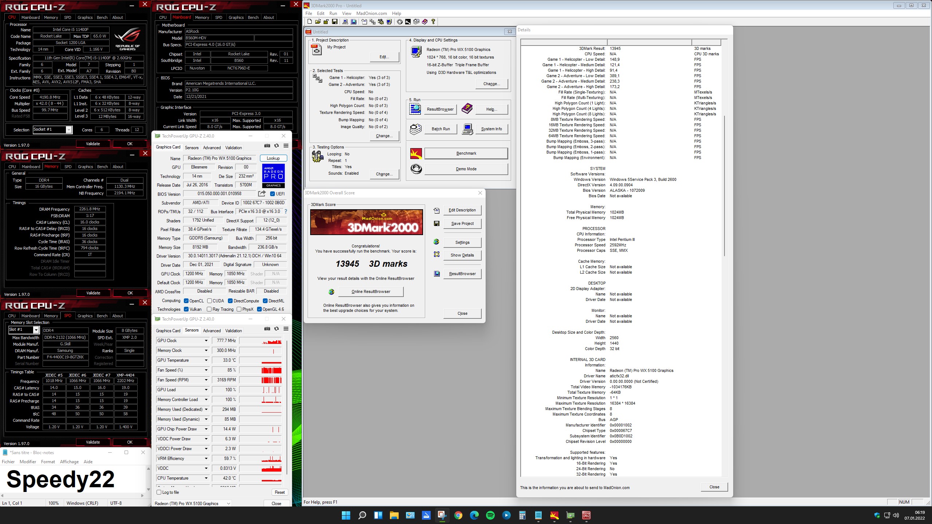Click the Speedy22 text area in Bloc-notes
This screenshot has height=524, width=932.
tap(73, 480)
